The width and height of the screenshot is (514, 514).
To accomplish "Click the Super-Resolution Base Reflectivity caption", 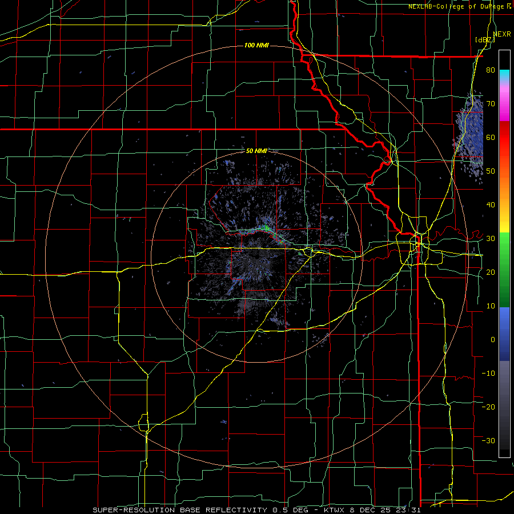I will pyautogui.click(x=256, y=510).
